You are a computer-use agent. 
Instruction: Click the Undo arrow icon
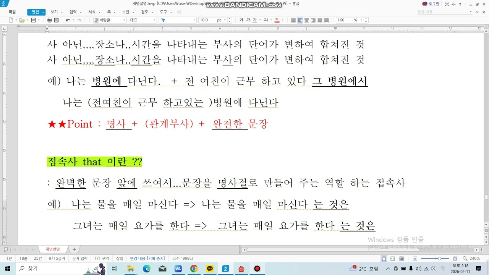(68, 20)
